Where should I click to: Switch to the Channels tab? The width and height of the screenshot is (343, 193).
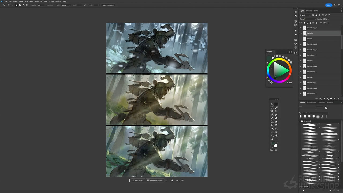click(309, 11)
